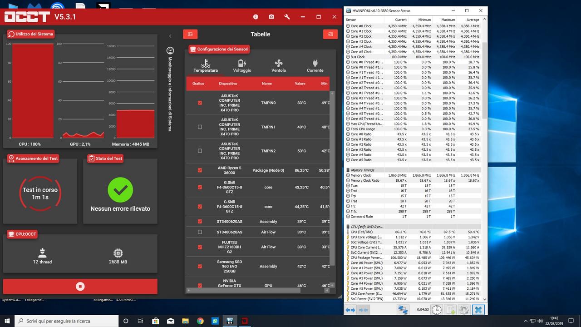Sort by Valore column header
The height and width of the screenshot is (327, 581).
click(300, 84)
